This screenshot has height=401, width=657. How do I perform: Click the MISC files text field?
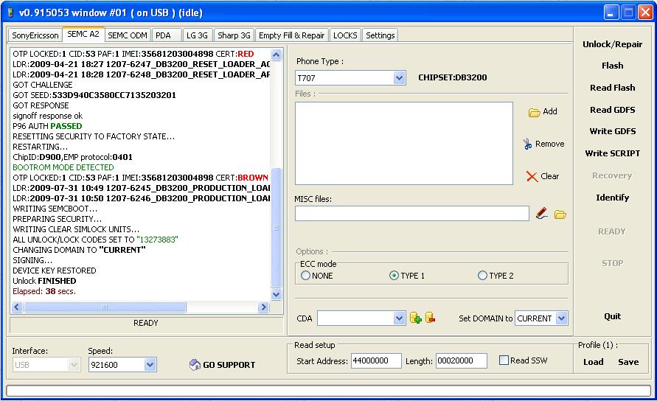[412, 214]
